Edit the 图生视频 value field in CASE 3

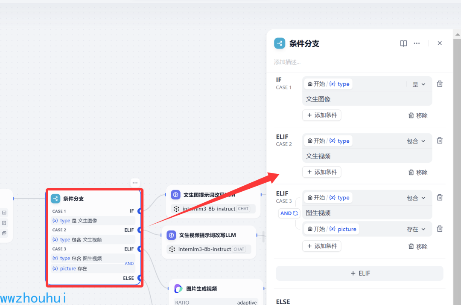(x=367, y=213)
